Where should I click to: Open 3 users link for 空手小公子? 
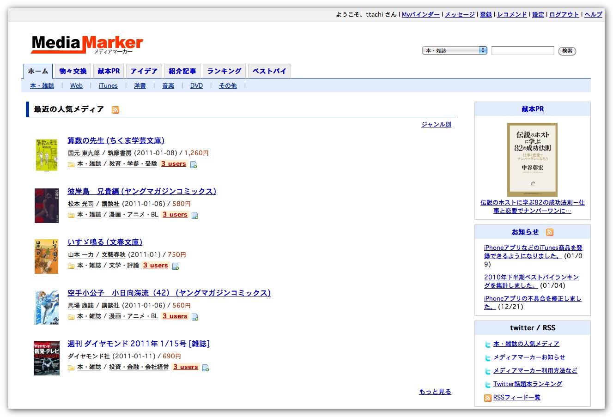pos(175,316)
